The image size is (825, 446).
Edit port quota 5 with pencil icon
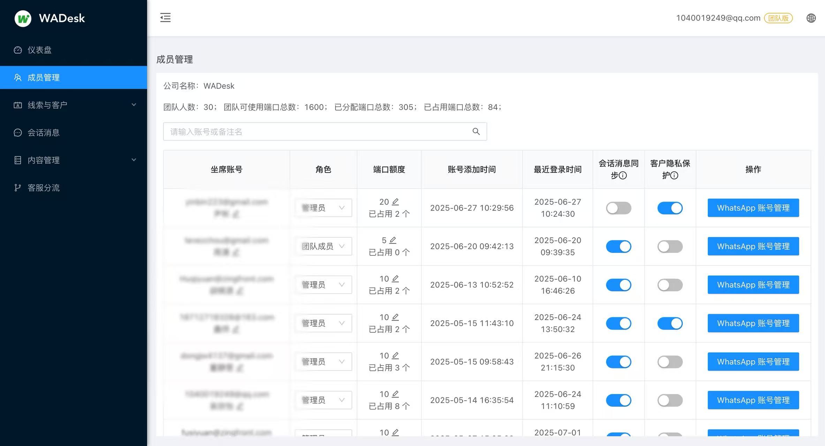[393, 240]
